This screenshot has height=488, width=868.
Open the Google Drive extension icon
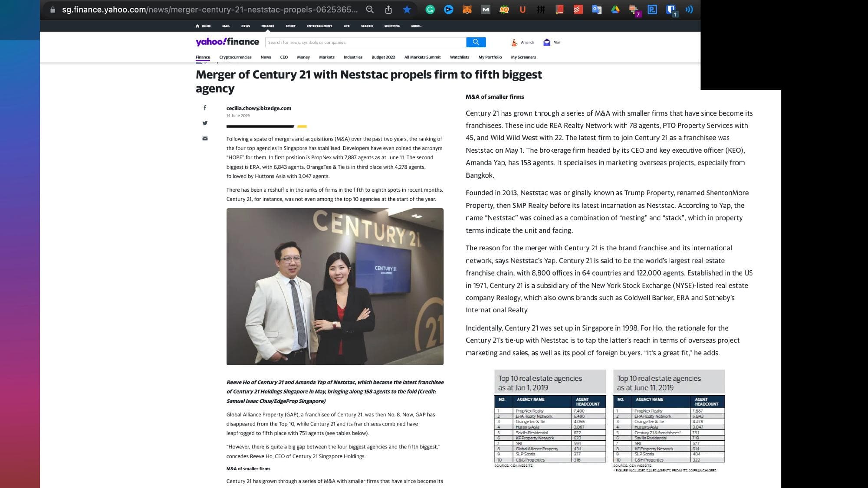[x=615, y=10]
